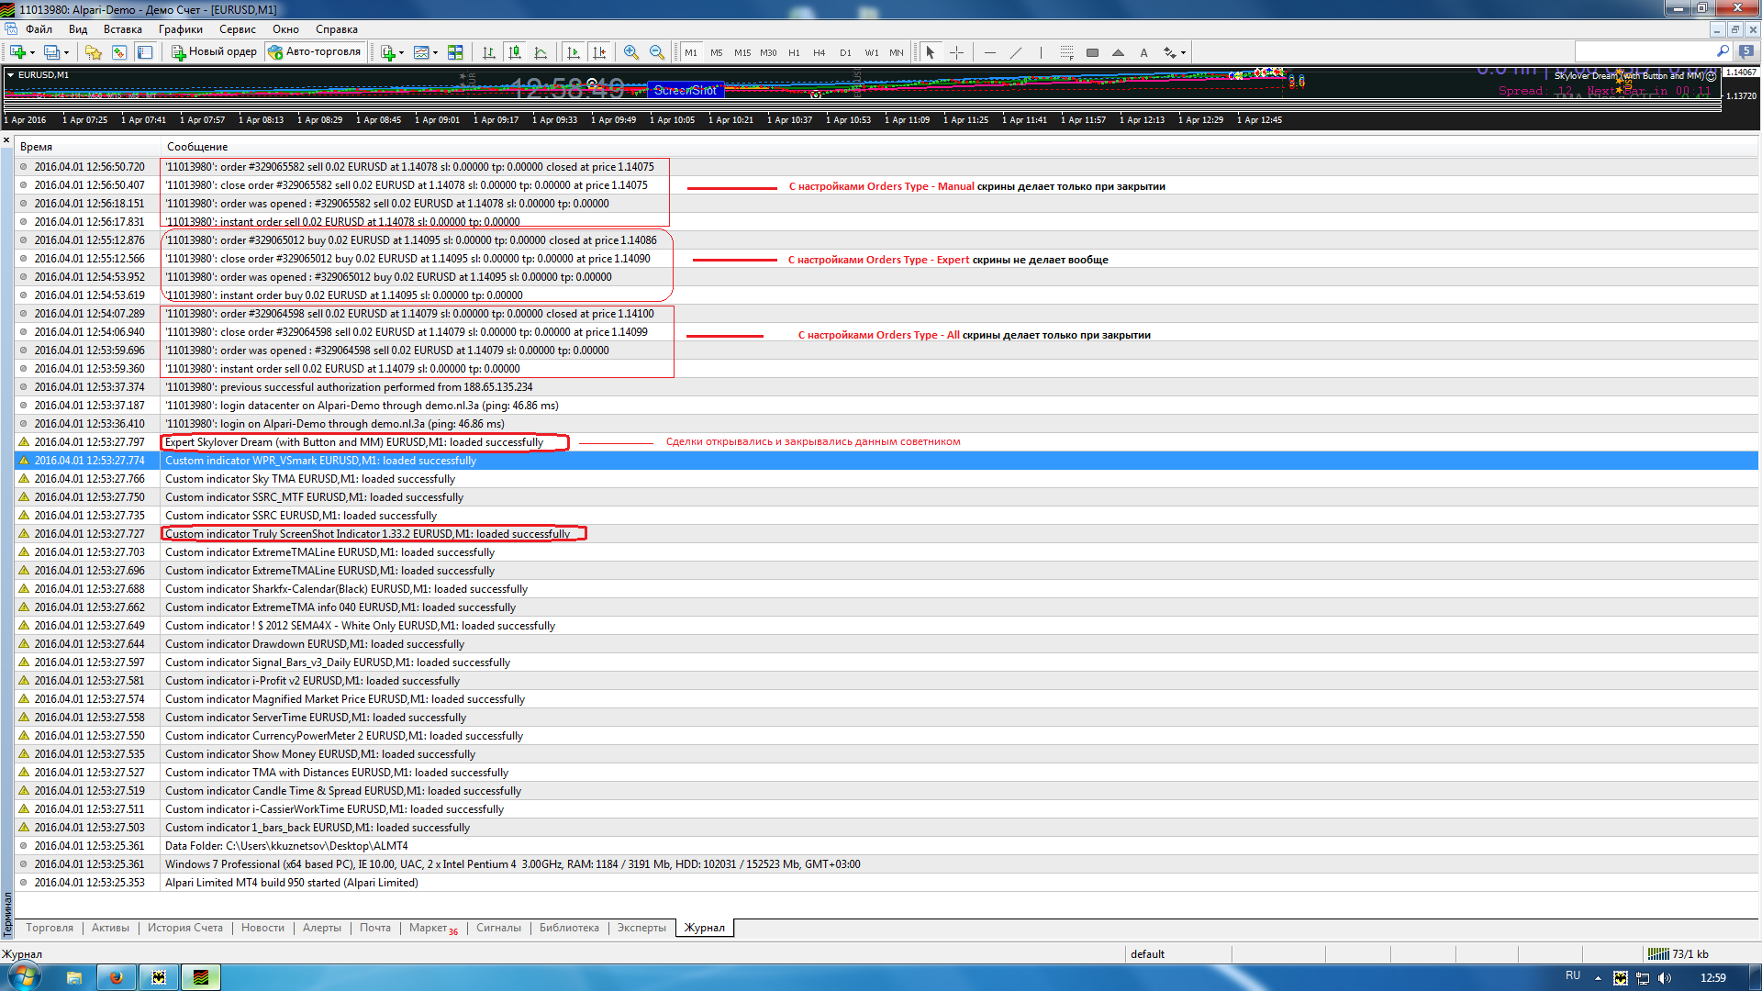Select the M30 timeframe button
The width and height of the screenshot is (1762, 991).
[768, 52]
